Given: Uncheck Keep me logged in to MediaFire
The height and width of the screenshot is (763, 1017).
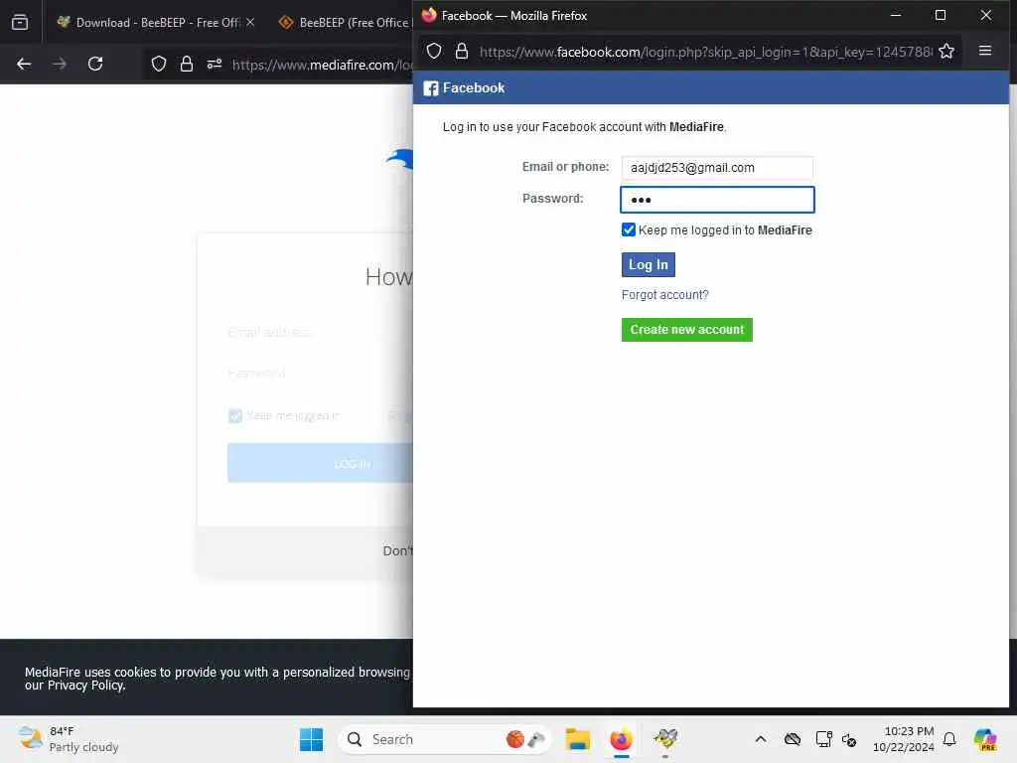Looking at the screenshot, I should pos(629,229).
